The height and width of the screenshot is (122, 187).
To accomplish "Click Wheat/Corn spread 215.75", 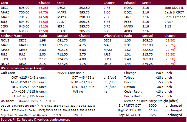I will click(148, 54).
